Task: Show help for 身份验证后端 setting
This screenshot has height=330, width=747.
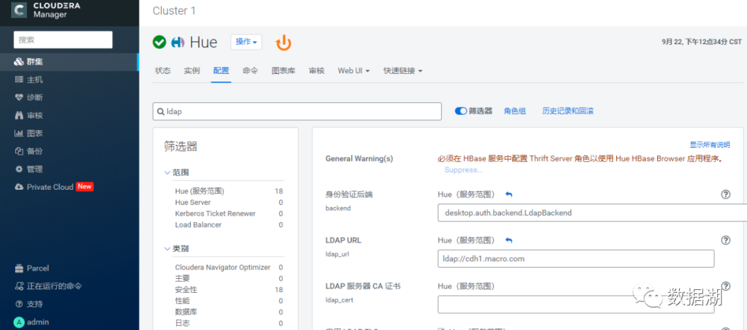Action: coord(726,194)
